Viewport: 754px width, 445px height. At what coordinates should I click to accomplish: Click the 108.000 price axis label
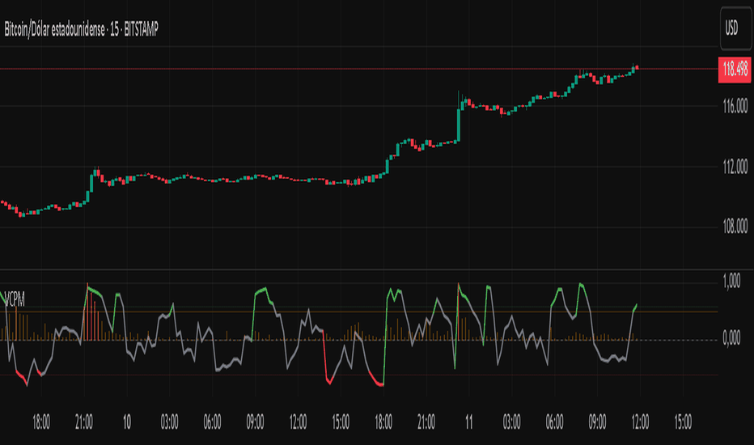tap(735, 227)
